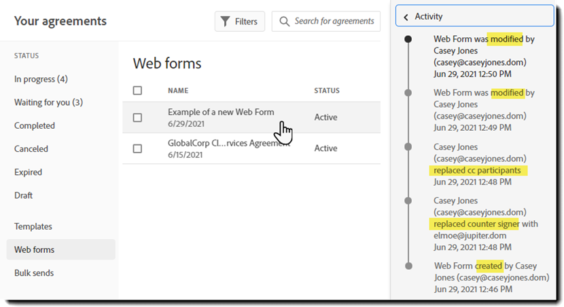Open the Completed agreements list
This screenshot has height=307, width=564.
(x=35, y=125)
